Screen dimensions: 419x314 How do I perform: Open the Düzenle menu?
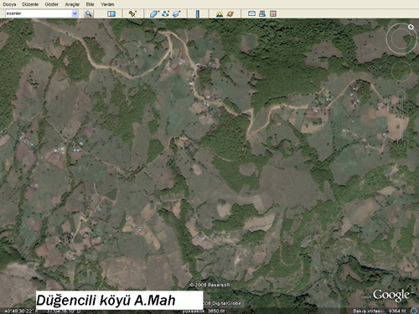click(30, 4)
